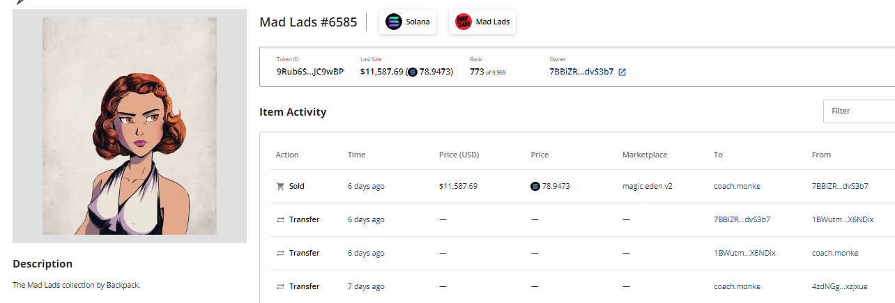The image size is (895, 303).
Task: Open coach.monke in the 7 days ago row
Action: click(x=737, y=286)
